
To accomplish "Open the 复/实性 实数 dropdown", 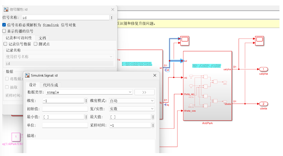I will pyautogui.click(x=132, y=109).
